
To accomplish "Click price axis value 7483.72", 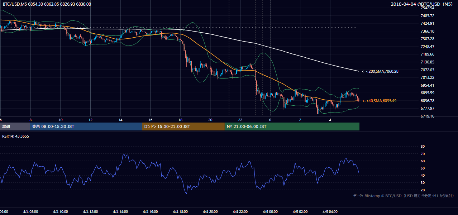I will click(x=428, y=16).
